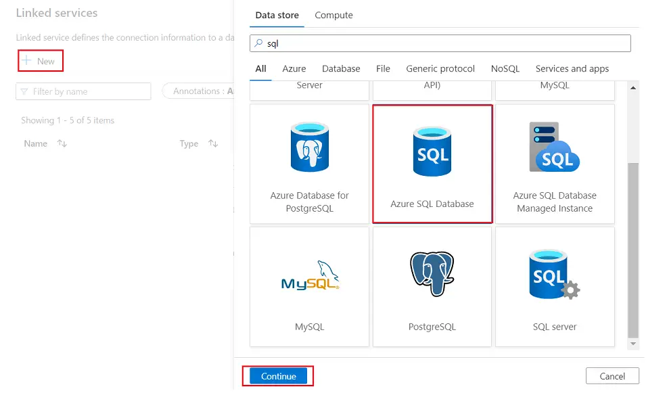Image resolution: width=646 pixels, height=393 pixels.
Task: Choose the SQL server gear icon
Action: click(555, 274)
